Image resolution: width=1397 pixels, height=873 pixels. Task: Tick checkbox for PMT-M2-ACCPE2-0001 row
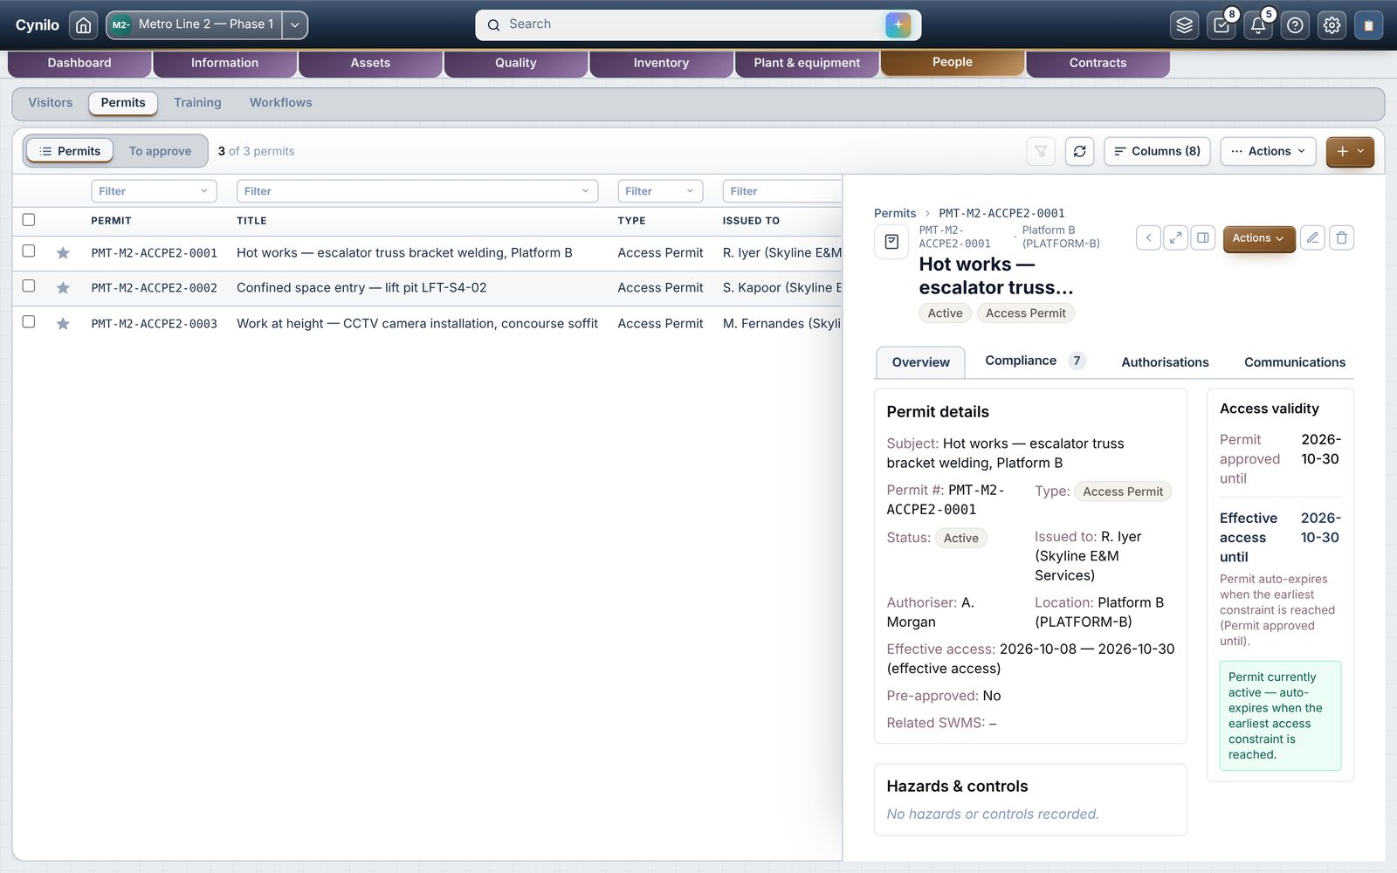tap(29, 251)
